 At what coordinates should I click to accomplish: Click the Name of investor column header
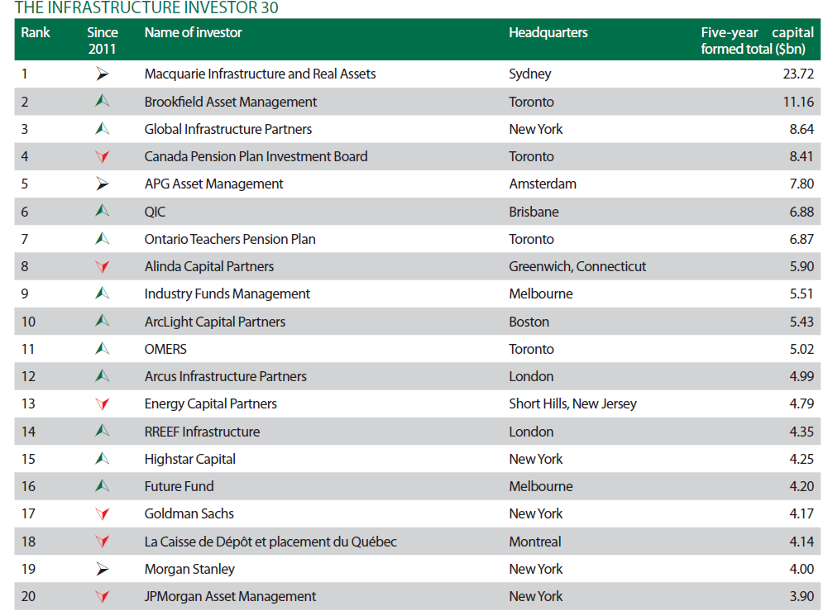click(x=194, y=33)
